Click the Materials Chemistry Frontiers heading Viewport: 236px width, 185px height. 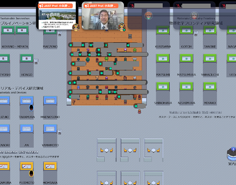coord(195,18)
